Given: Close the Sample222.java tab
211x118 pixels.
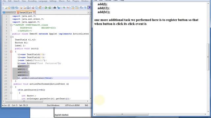Looking at the screenshot, I should pos(34,12).
